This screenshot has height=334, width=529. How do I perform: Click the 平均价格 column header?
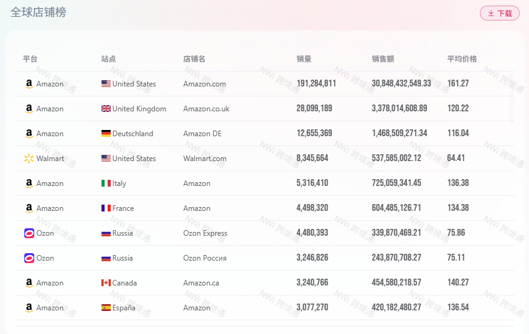pos(462,59)
